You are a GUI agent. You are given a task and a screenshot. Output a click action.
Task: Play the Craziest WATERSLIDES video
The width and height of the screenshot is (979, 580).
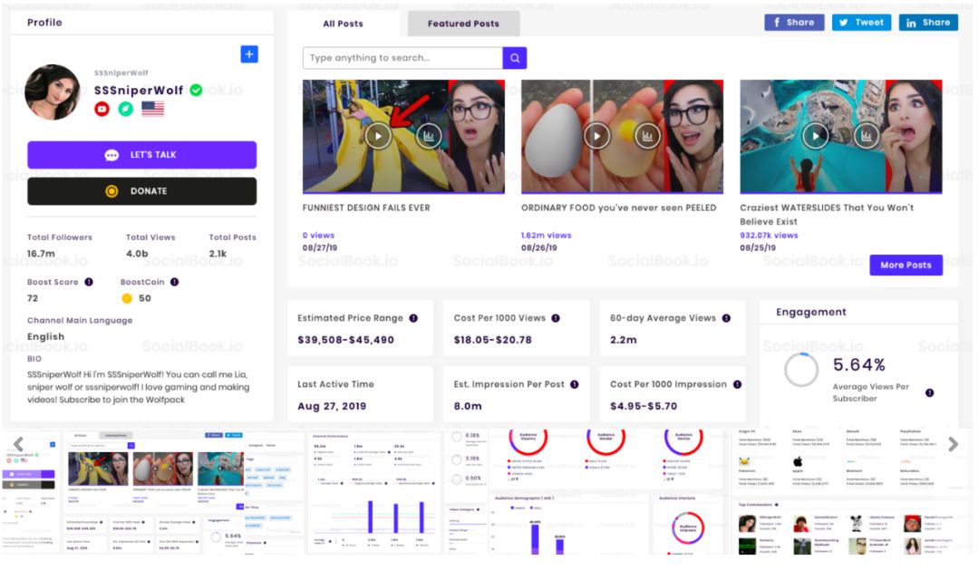pyautogui.click(x=816, y=136)
